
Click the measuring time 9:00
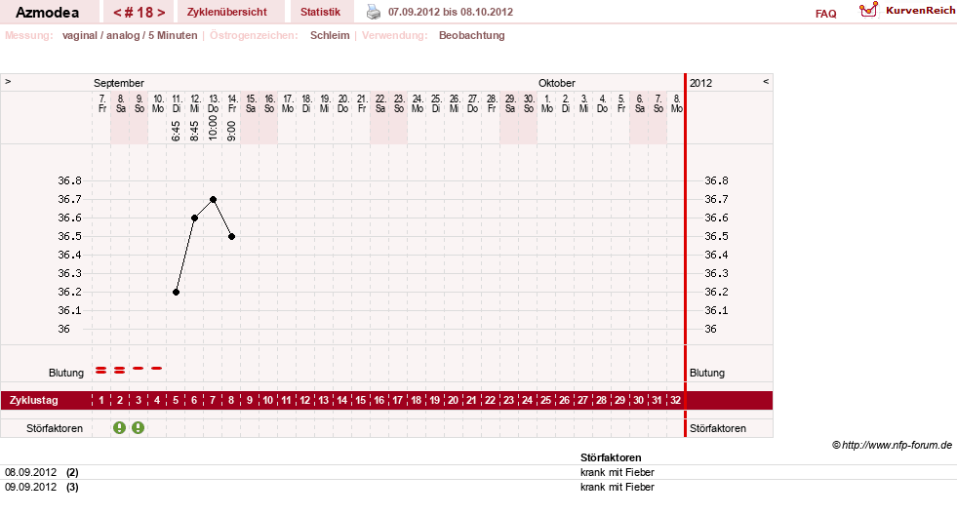tap(232, 131)
